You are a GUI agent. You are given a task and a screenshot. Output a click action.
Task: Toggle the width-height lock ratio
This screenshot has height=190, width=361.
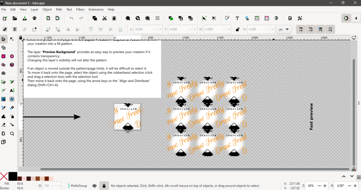coord(237,30)
